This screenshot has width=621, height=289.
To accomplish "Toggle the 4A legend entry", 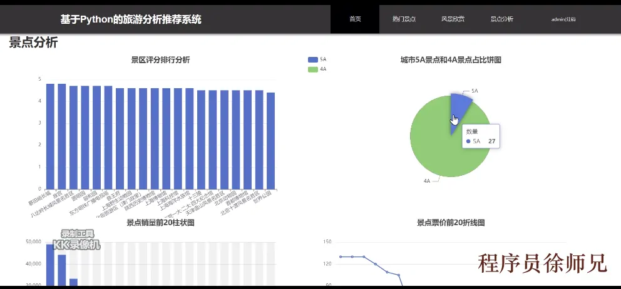I will 317,69.
